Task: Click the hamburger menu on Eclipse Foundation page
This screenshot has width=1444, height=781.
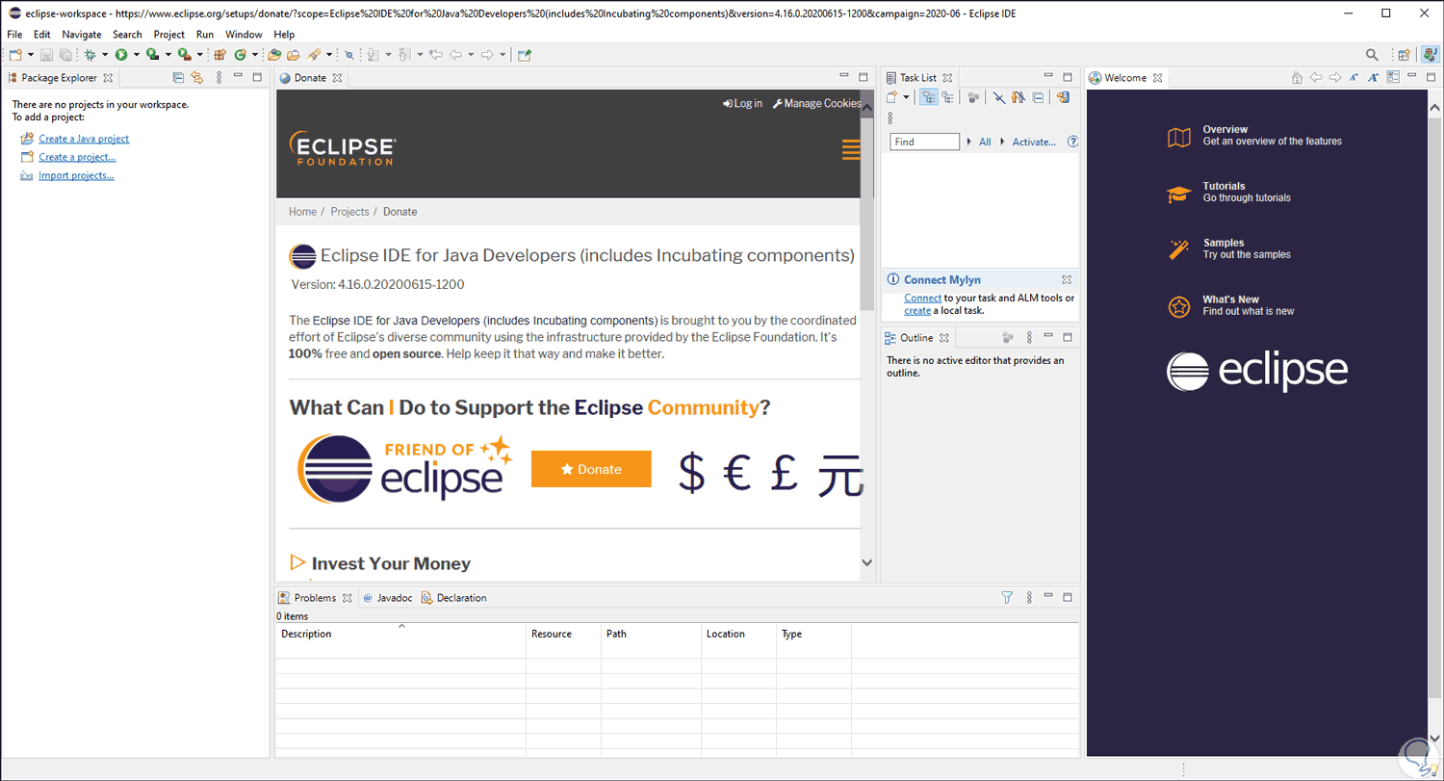Action: tap(851, 149)
